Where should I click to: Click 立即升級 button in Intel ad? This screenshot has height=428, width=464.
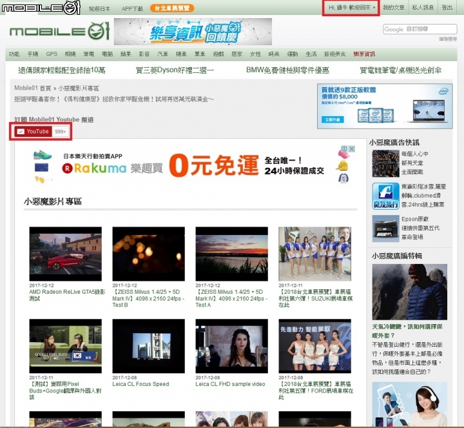pyautogui.click(x=333, y=119)
